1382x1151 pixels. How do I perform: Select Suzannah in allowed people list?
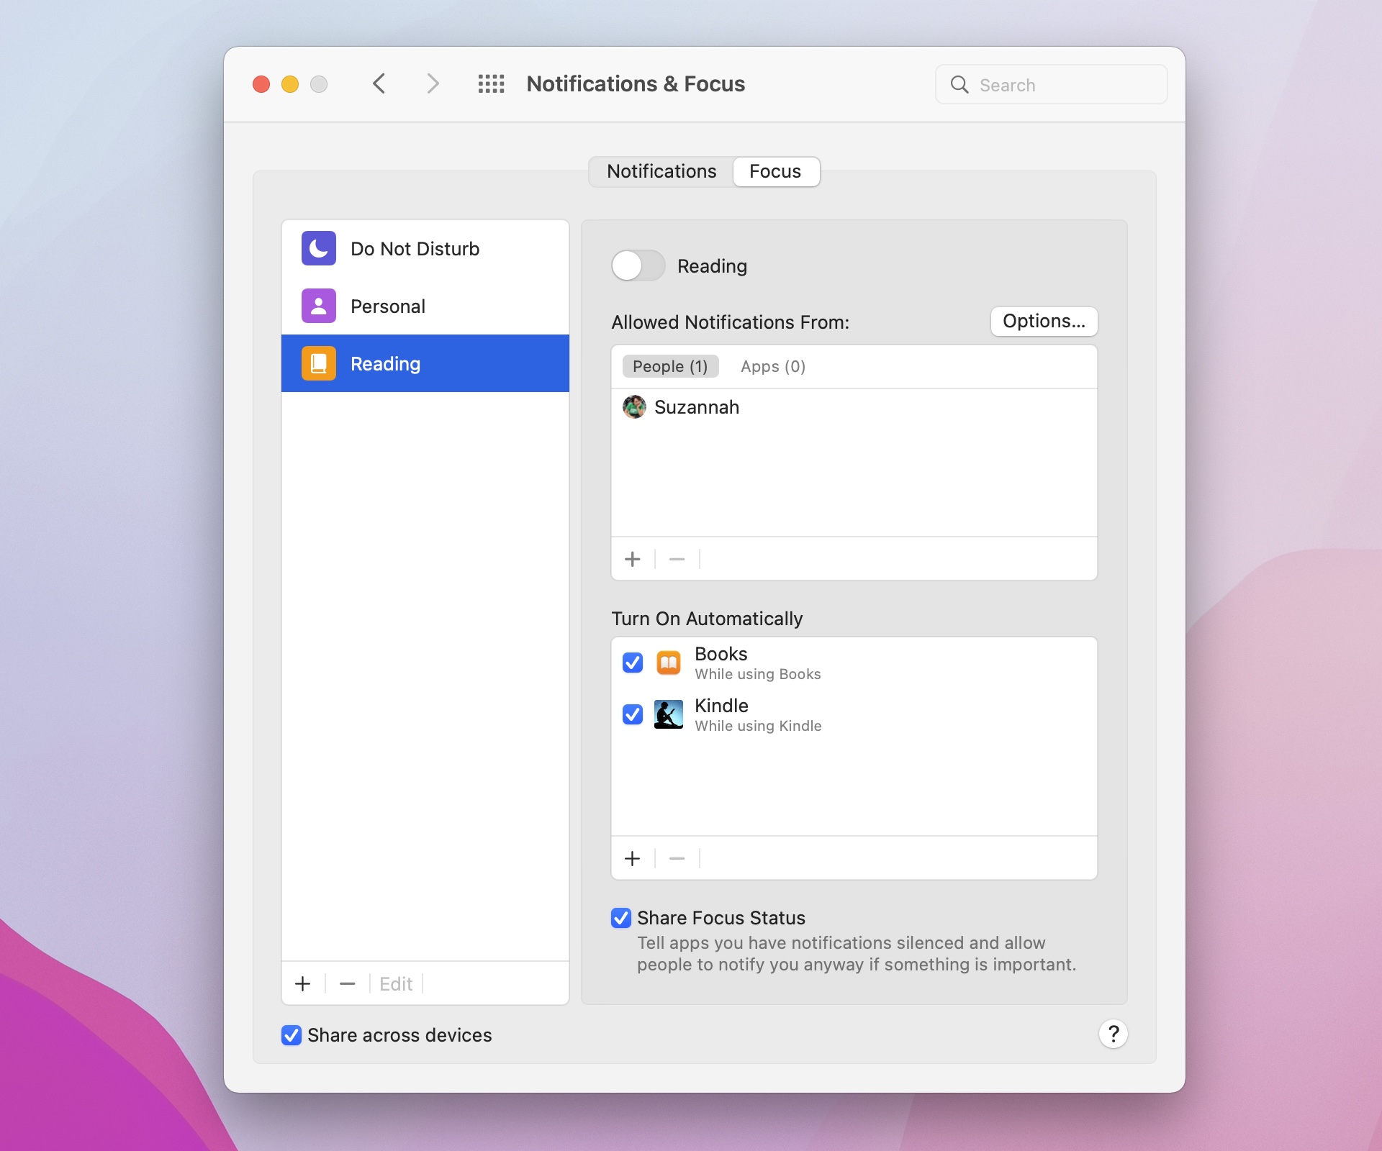click(x=854, y=407)
